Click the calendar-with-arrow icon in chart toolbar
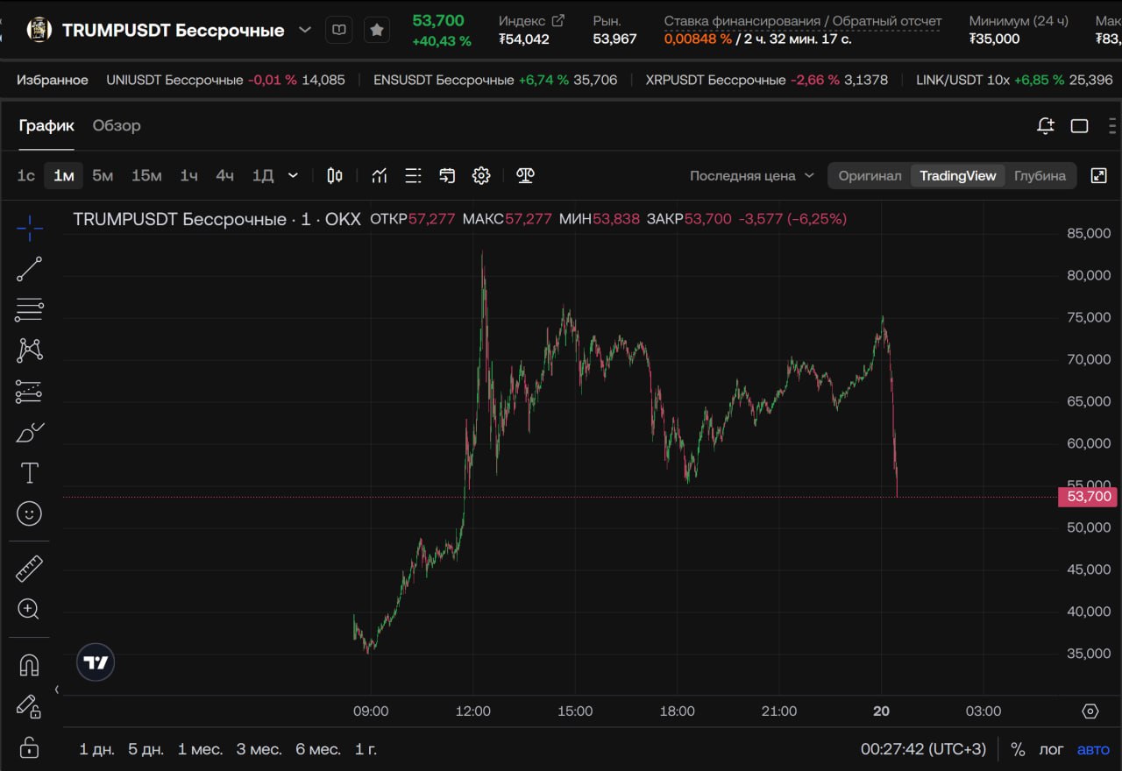 tap(447, 175)
